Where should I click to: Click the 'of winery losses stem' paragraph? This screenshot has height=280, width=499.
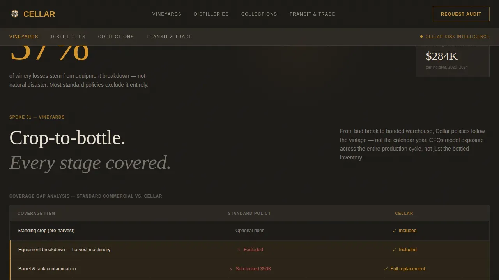(79, 80)
